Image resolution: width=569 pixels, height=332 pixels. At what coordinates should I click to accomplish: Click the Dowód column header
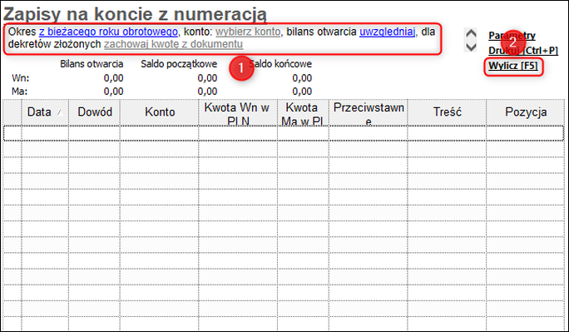point(94,112)
